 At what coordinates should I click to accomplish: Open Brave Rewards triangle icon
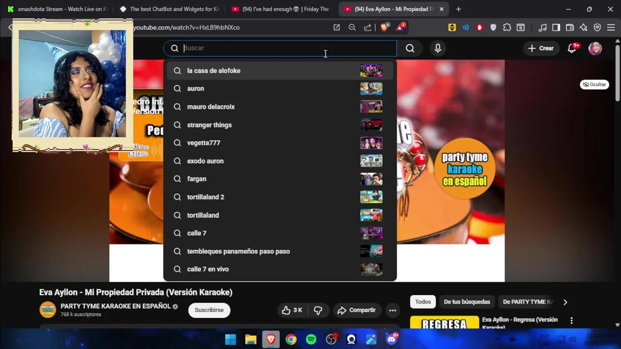pos(400,27)
